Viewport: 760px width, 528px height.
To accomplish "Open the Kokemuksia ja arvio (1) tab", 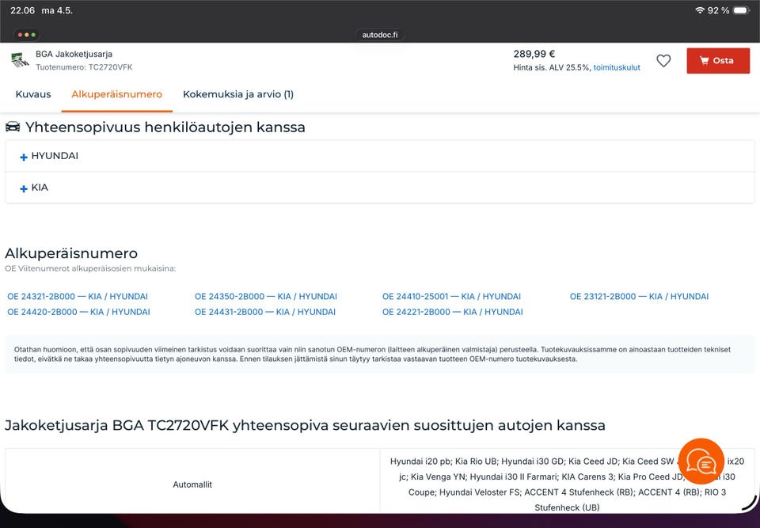I will 238,94.
